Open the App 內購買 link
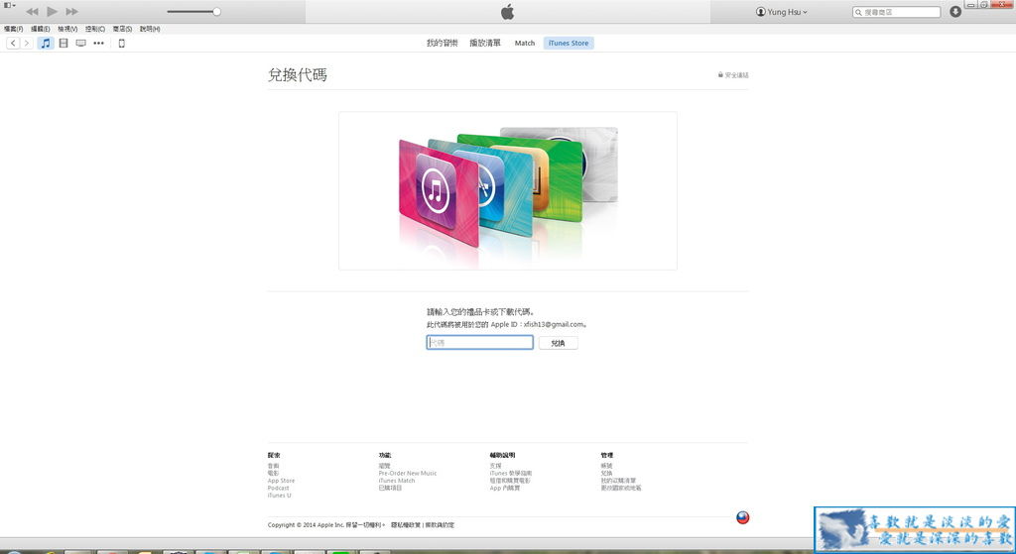 tap(505, 488)
